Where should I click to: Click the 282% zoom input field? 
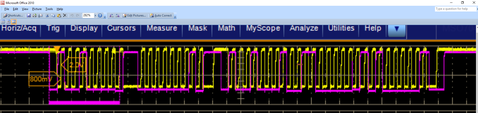pyautogui.click(x=88, y=15)
